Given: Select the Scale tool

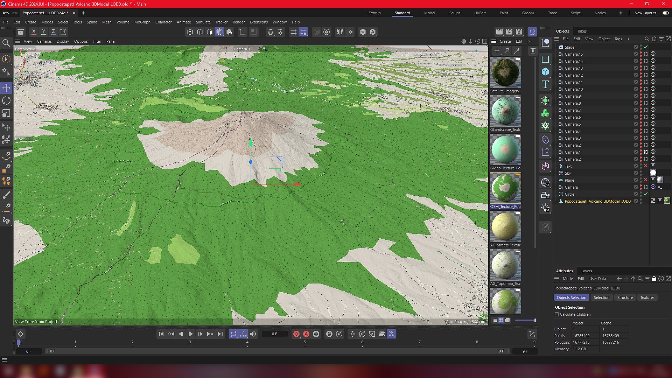Looking at the screenshot, I should [6, 113].
